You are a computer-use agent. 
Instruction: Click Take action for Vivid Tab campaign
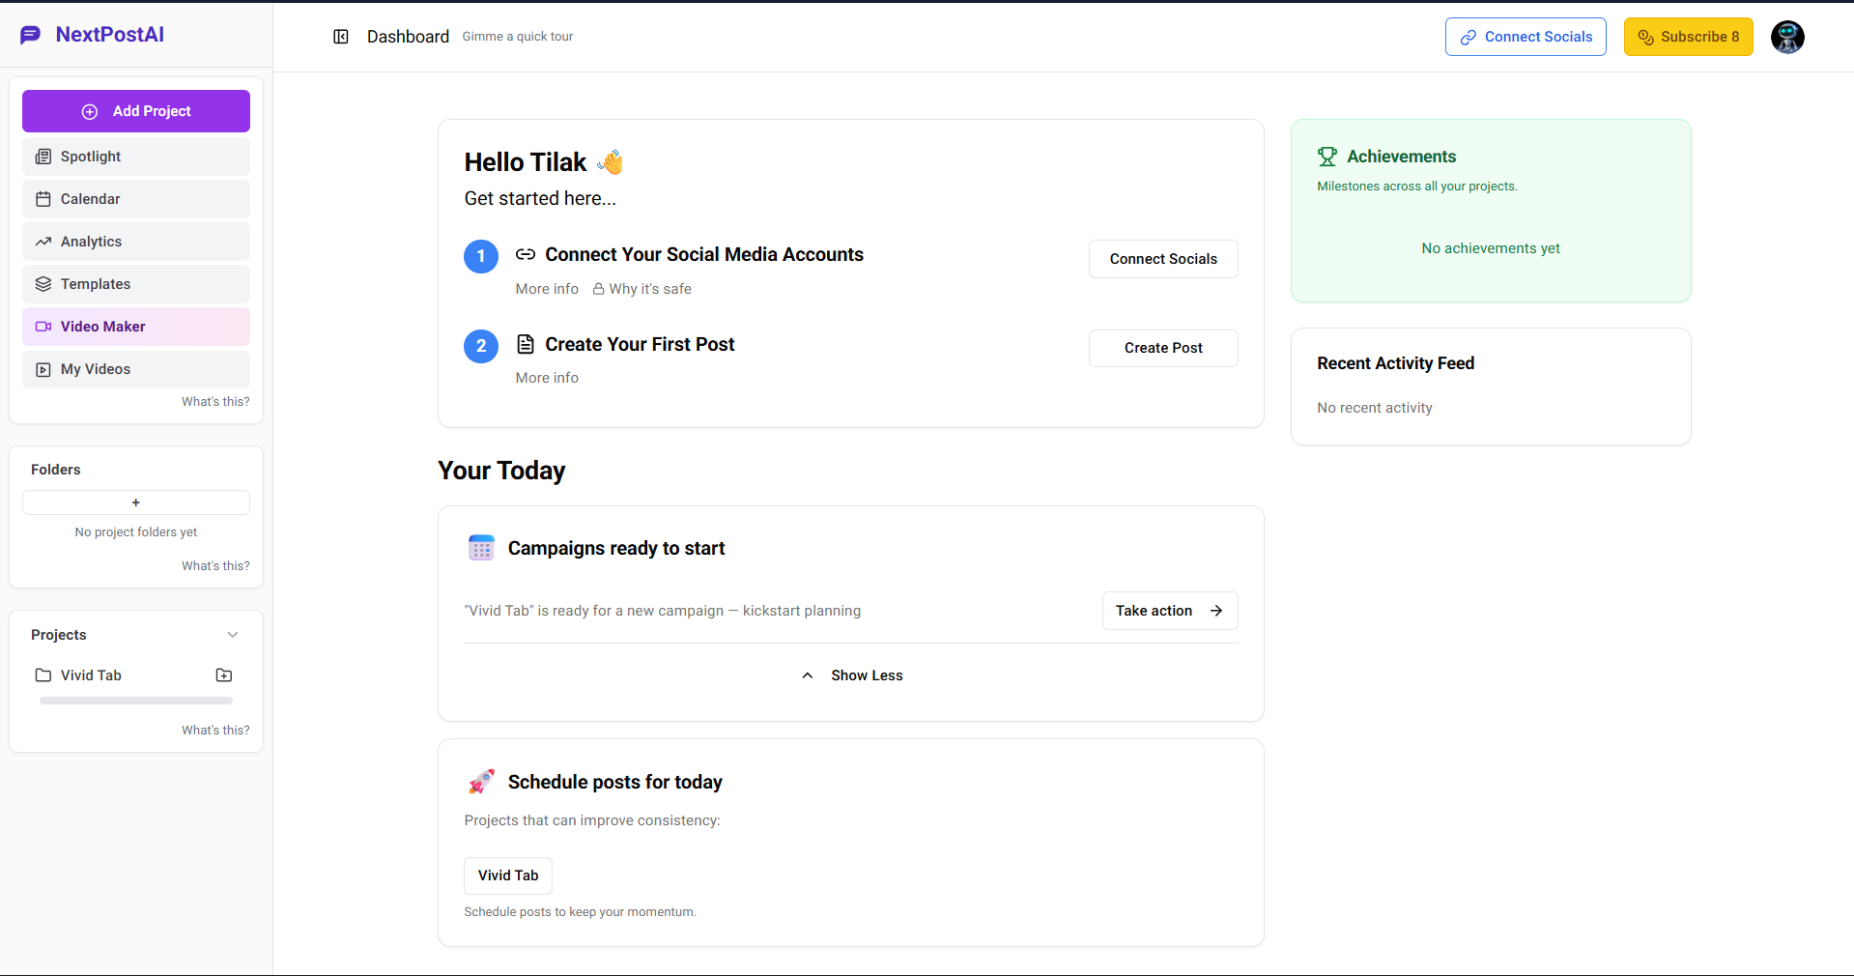(1169, 611)
